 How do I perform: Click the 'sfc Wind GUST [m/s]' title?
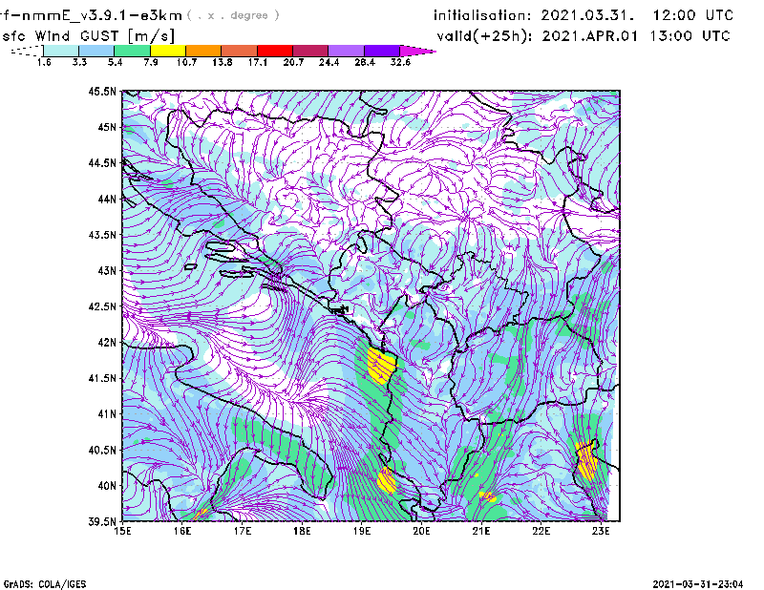(x=88, y=36)
